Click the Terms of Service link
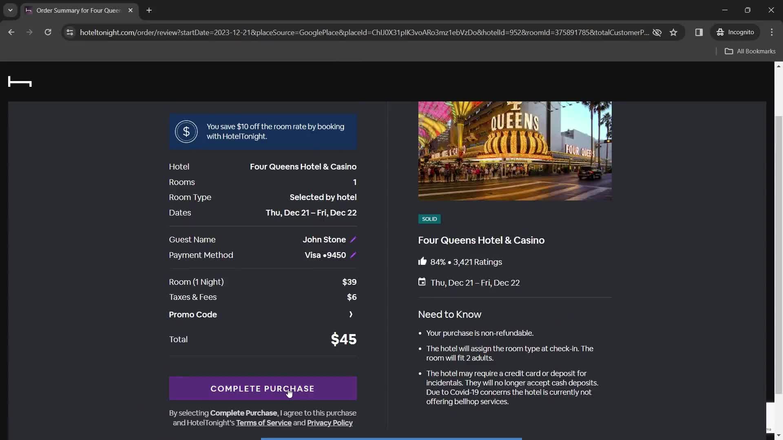Screen dimensions: 783x440 263,423
